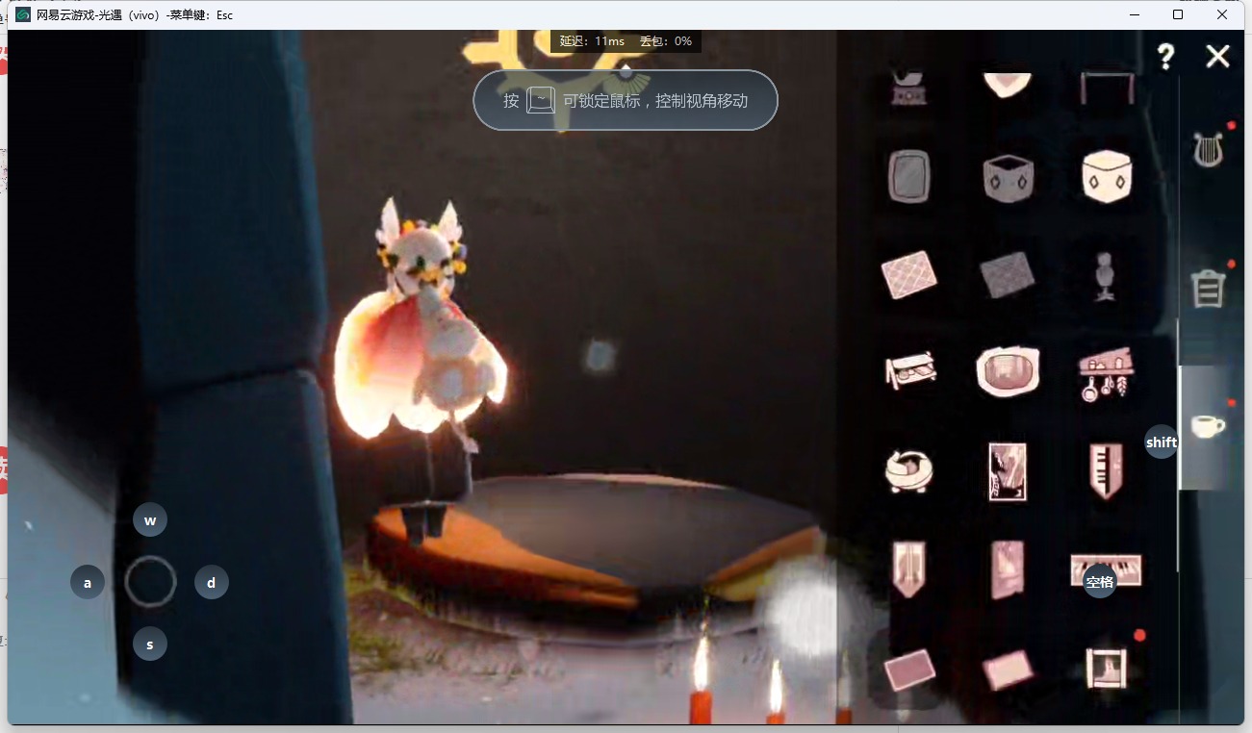Pick the empty table frame item
The image size is (1252, 733).
point(1107,88)
